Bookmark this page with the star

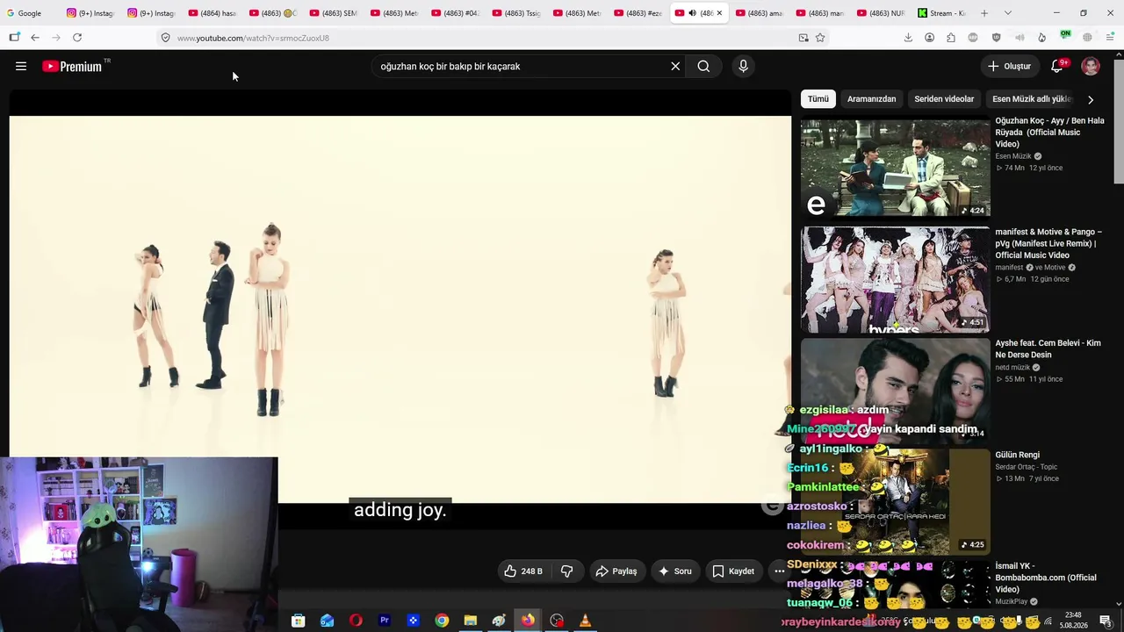820,38
